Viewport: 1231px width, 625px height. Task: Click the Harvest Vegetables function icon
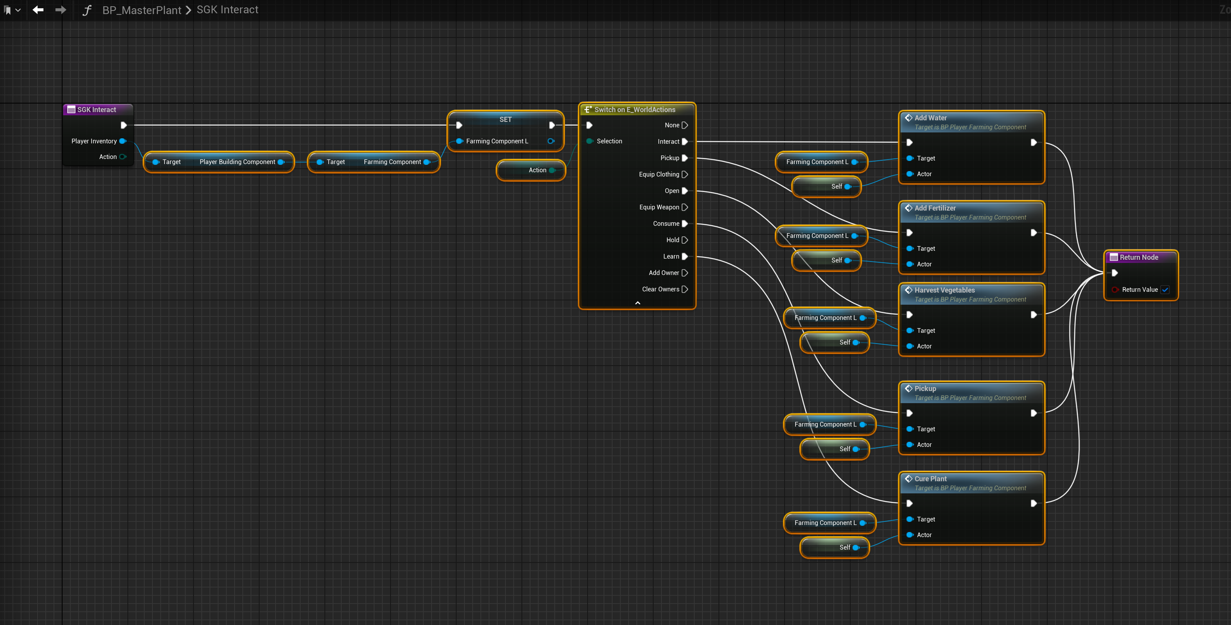pyautogui.click(x=908, y=290)
